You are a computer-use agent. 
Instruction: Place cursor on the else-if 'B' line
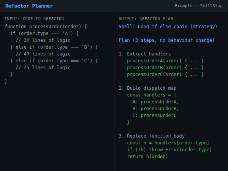click(54, 47)
